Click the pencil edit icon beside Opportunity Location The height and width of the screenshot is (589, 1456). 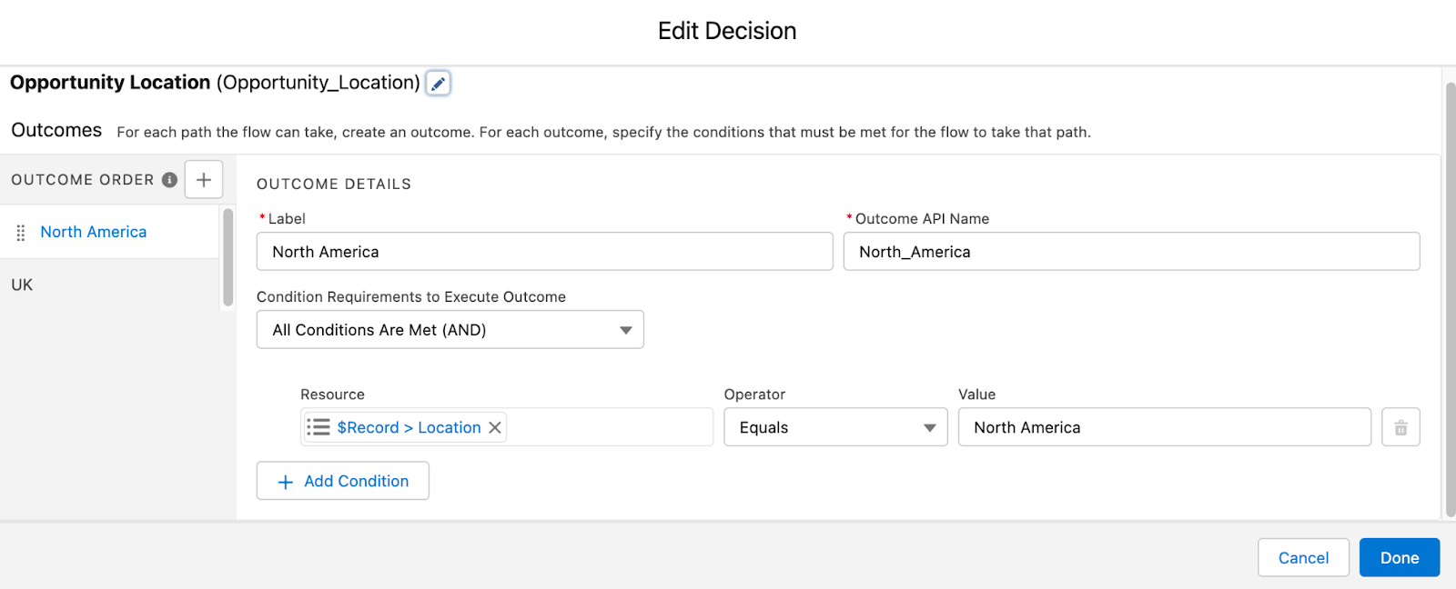pyautogui.click(x=438, y=84)
